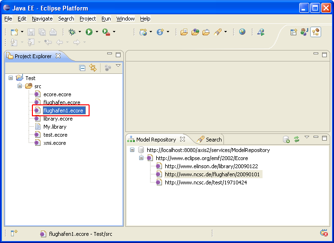Click the New wizard toolbar icon
This screenshot has height=243, width=334.
[14, 32]
